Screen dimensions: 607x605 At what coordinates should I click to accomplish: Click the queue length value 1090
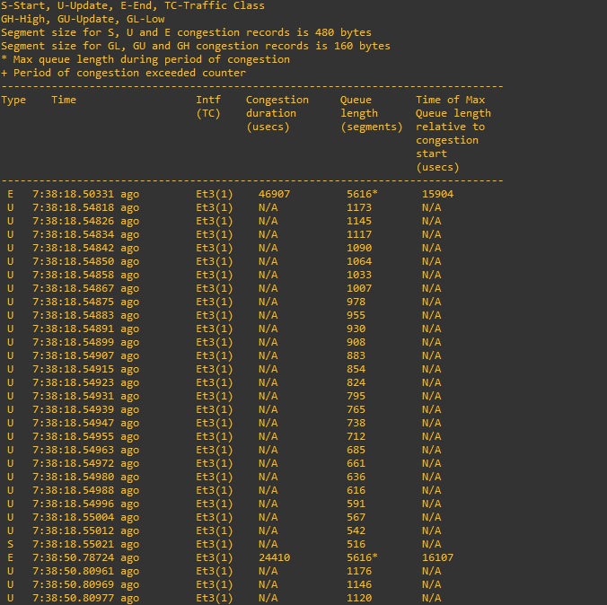pos(359,248)
